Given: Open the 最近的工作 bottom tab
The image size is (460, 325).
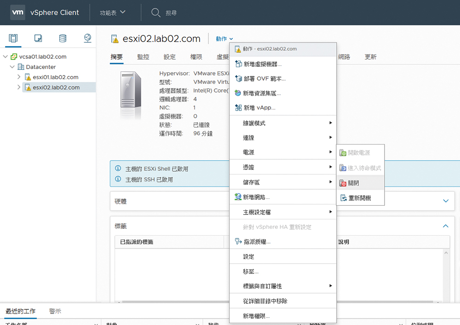Looking at the screenshot, I should [21, 311].
